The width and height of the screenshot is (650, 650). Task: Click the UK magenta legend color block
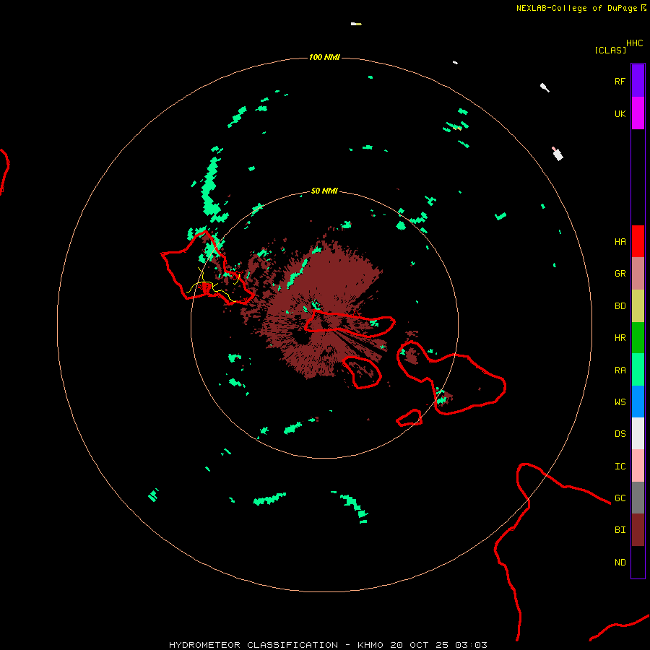[638, 113]
